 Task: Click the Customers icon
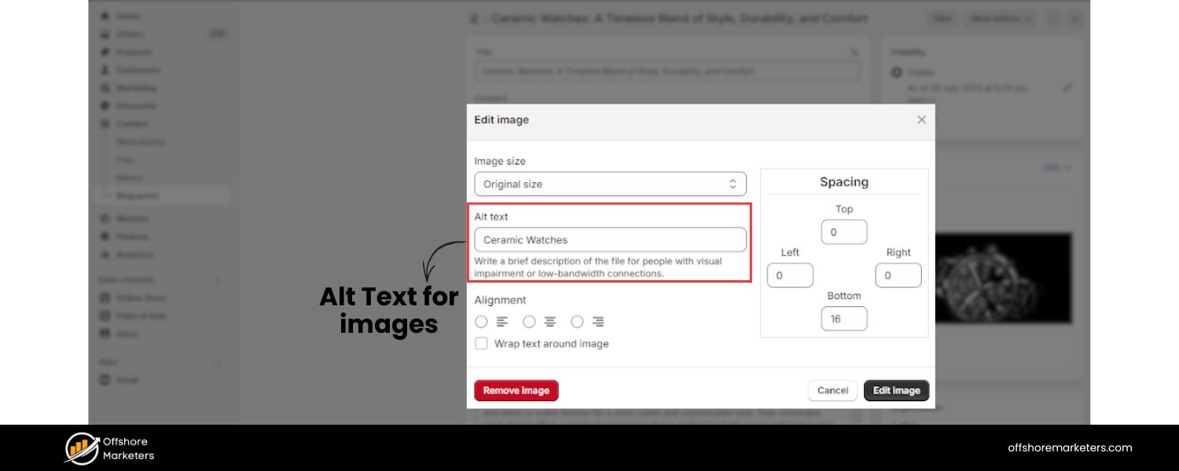[x=105, y=70]
